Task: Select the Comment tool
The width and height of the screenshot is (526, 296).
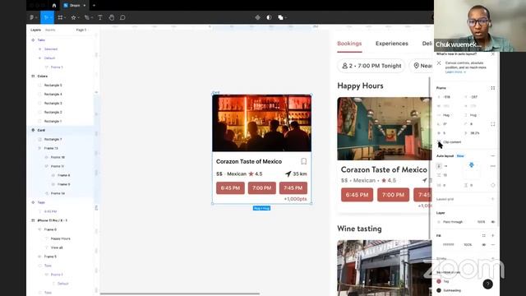Action: pyautogui.click(x=122, y=17)
